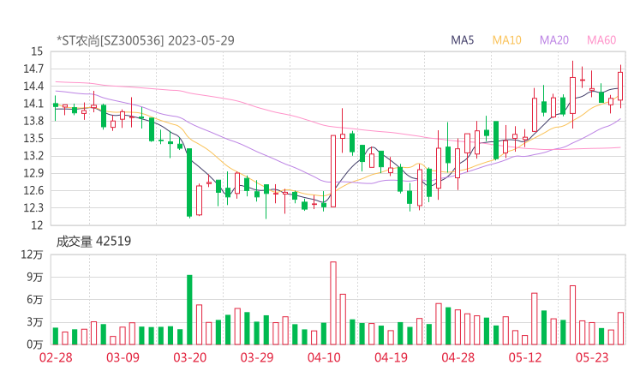Click the 12.9 price axis label

pos(33,173)
